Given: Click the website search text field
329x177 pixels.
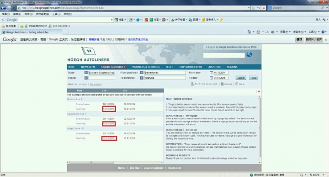Looking at the screenshot, I should pyautogui.click(x=224, y=55).
